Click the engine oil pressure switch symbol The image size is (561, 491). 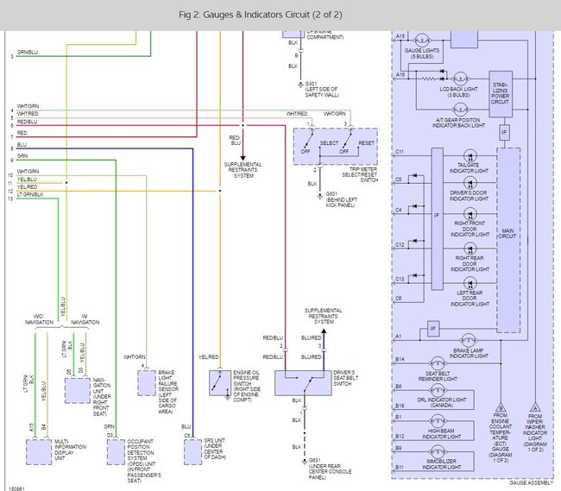(x=220, y=382)
